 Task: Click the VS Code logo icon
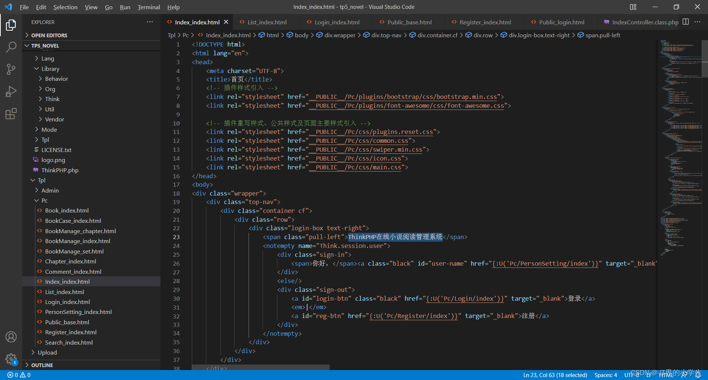8,7
